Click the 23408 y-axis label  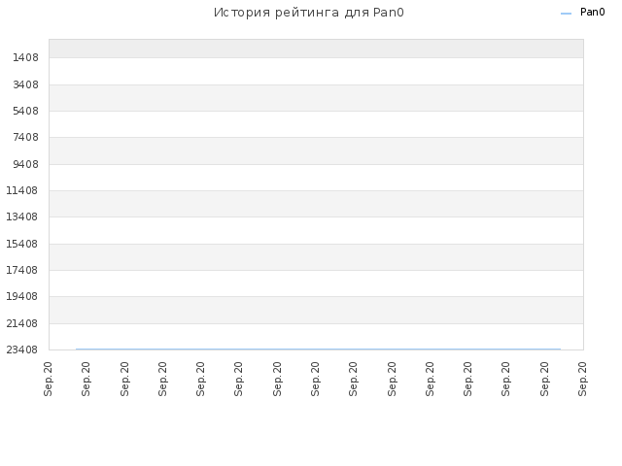(x=22, y=349)
